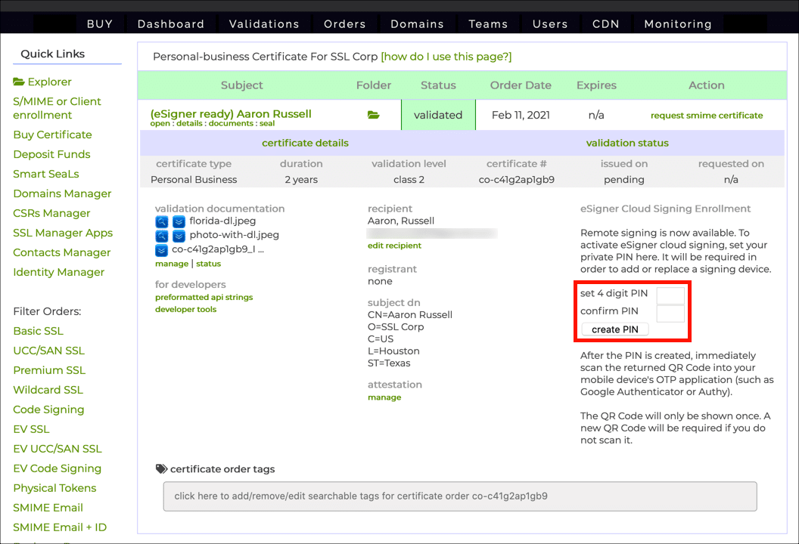Open the Validations menu tab
The height and width of the screenshot is (544, 799).
[x=264, y=24]
